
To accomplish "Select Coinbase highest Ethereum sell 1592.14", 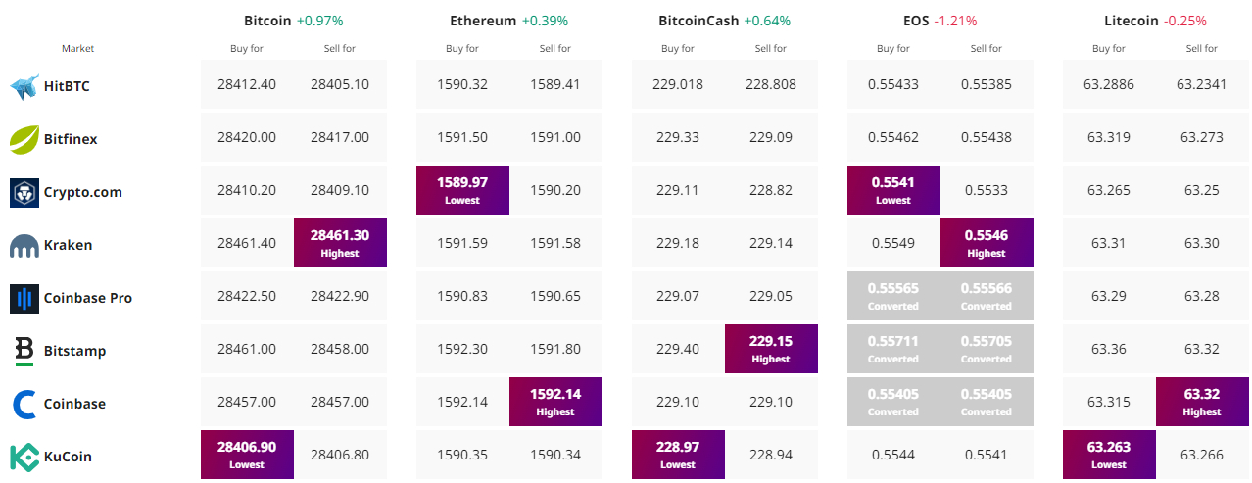I will [555, 402].
